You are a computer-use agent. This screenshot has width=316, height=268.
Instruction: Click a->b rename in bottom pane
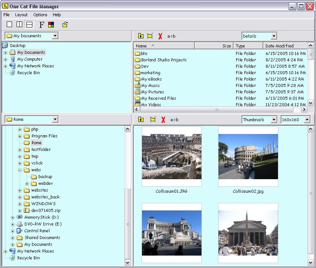pyautogui.click(x=174, y=120)
